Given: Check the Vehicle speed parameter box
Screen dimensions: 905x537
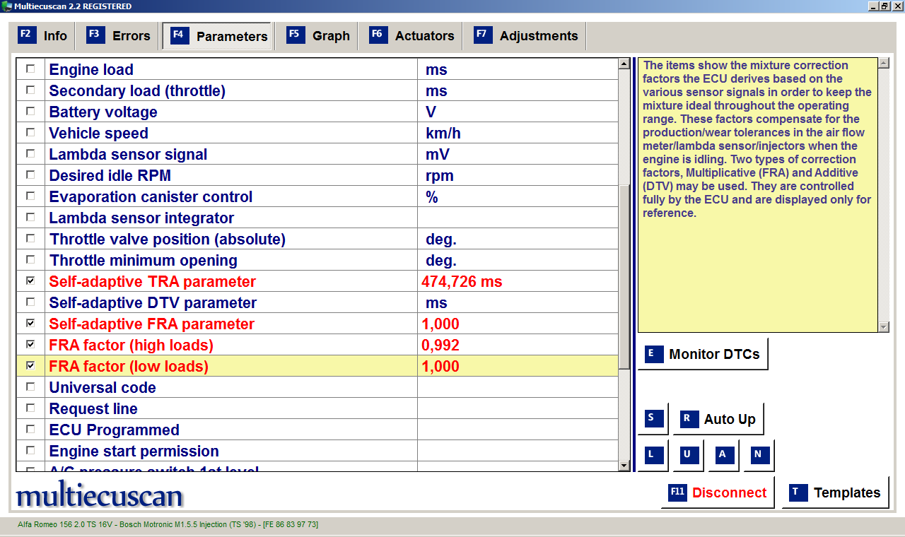Looking at the screenshot, I should tap(30, 133).
